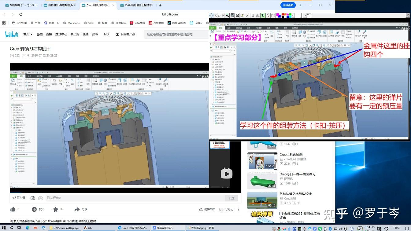Open the danmaku settings icon

tap(40, 198)
